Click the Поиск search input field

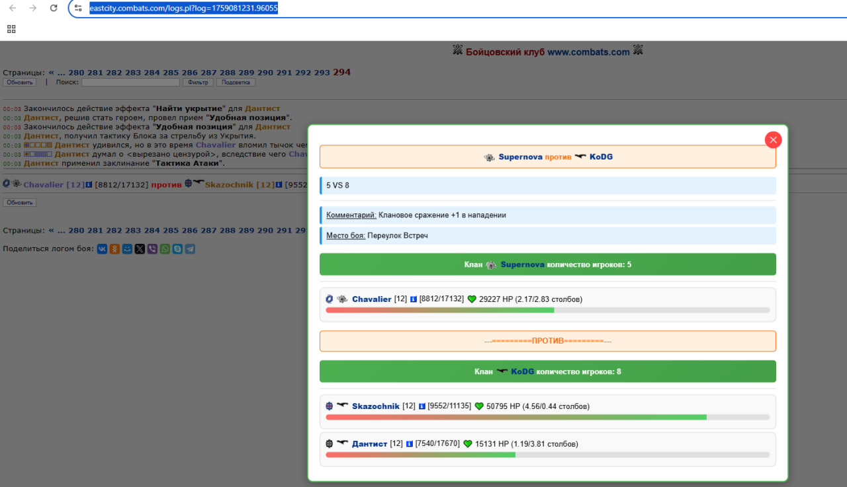(130, 83)
